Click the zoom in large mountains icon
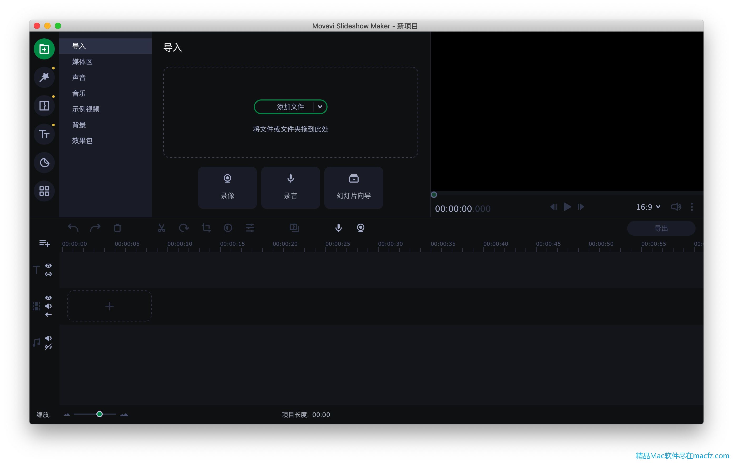The height and width of the screenshot is (463, 733). 124,415
